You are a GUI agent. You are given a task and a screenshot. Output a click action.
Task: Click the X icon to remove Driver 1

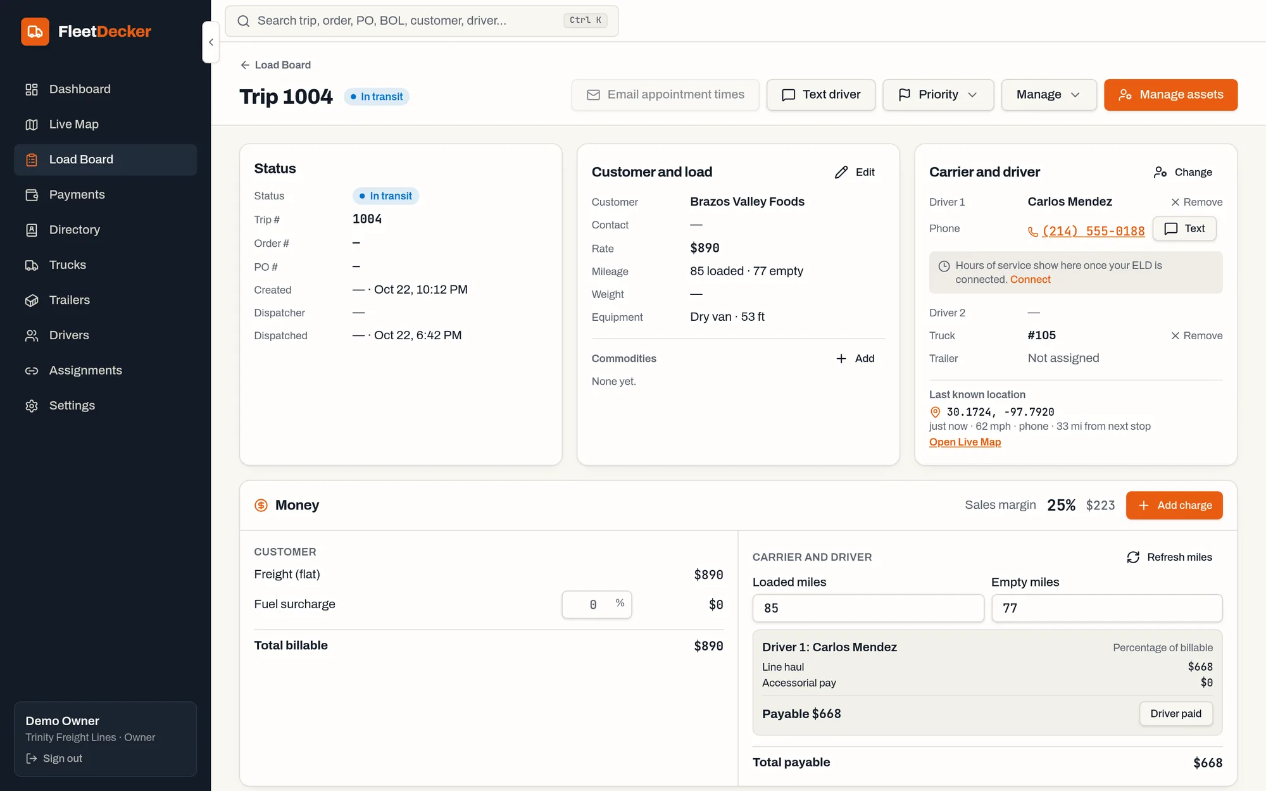pyautogui.click(x=1175, y=202)
